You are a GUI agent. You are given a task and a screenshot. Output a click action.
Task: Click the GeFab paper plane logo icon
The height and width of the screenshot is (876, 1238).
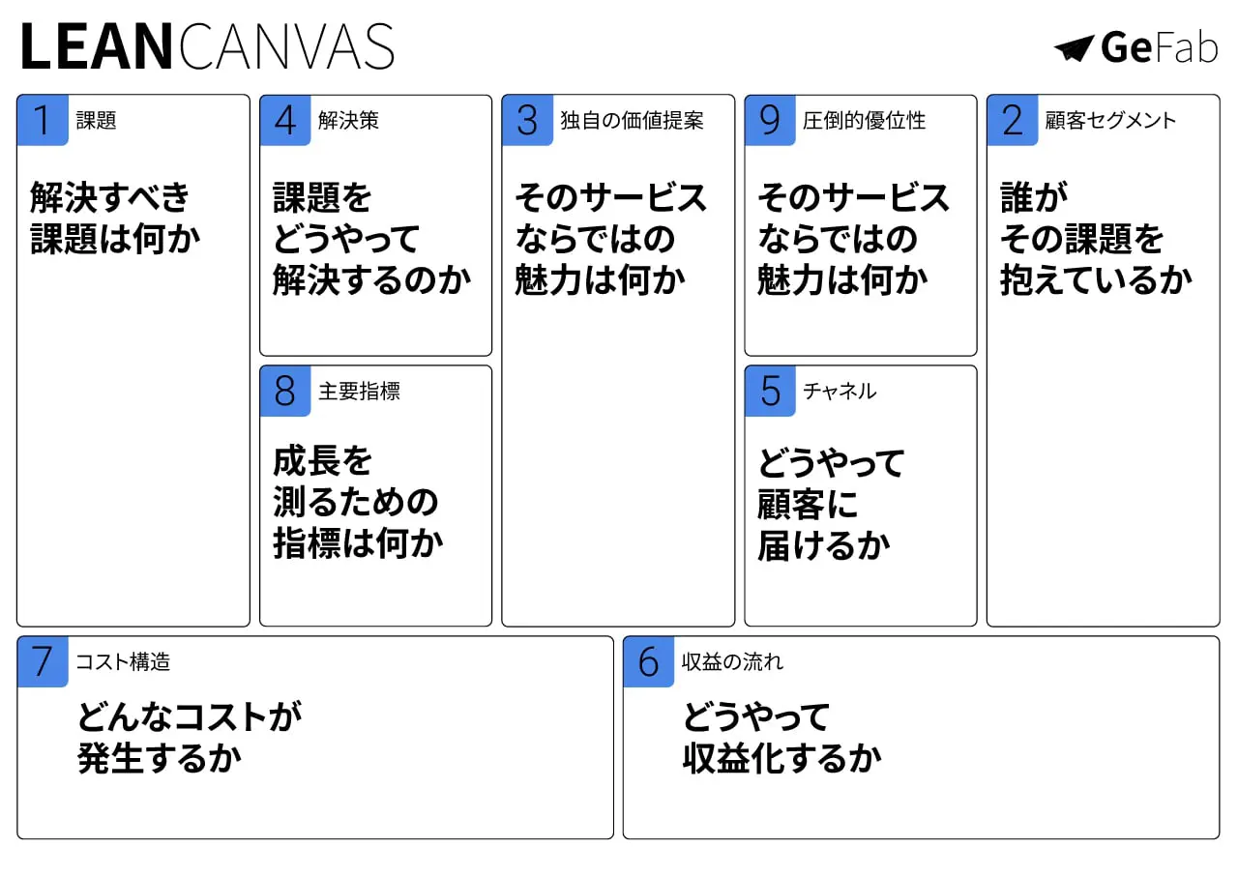(x=1073, y=48)
